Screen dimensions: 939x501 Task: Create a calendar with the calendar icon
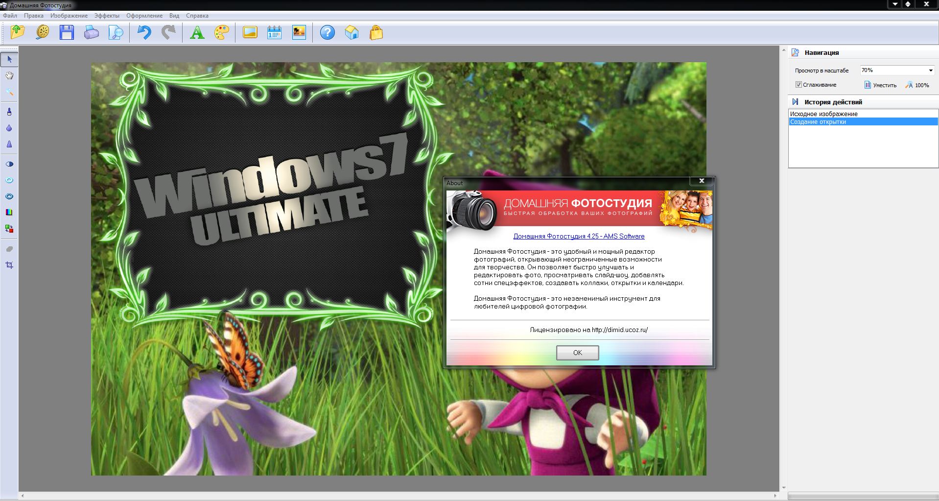[274, 32]
